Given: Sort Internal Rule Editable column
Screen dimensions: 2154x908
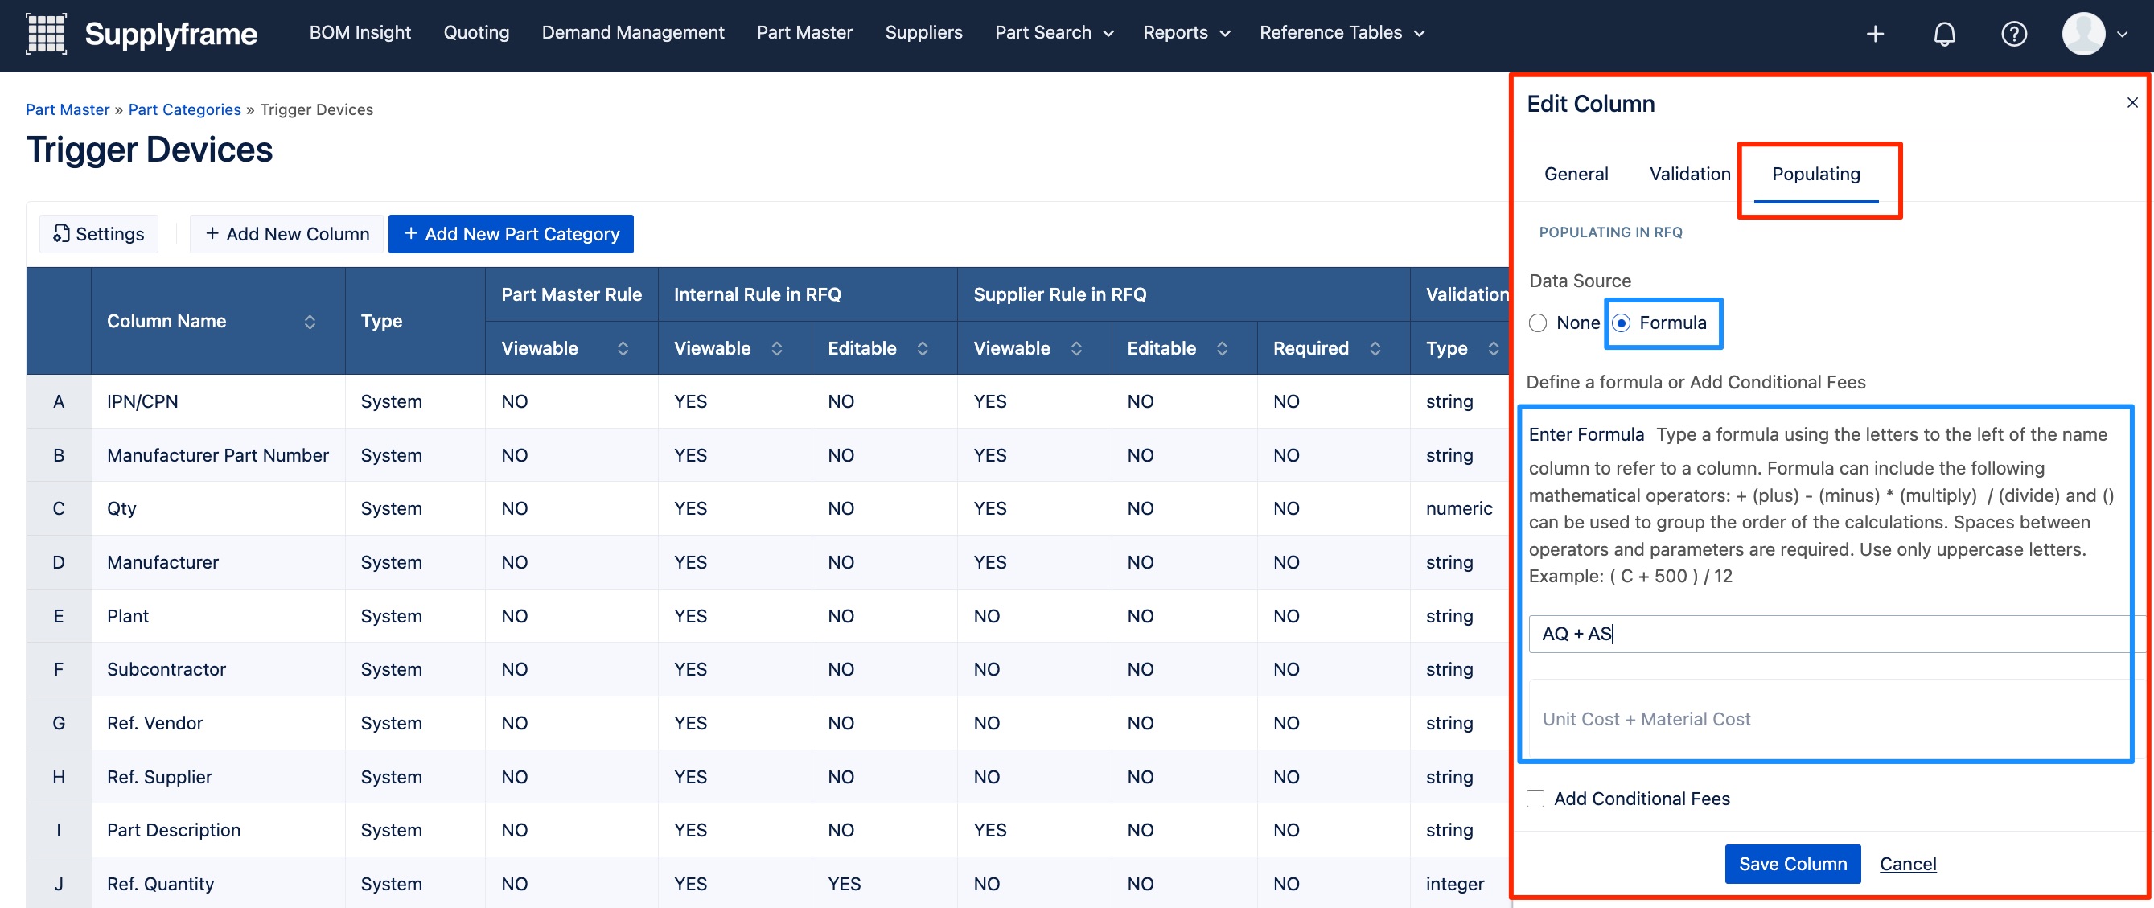Looking at the screenshot, I should (x=923, y=349).
